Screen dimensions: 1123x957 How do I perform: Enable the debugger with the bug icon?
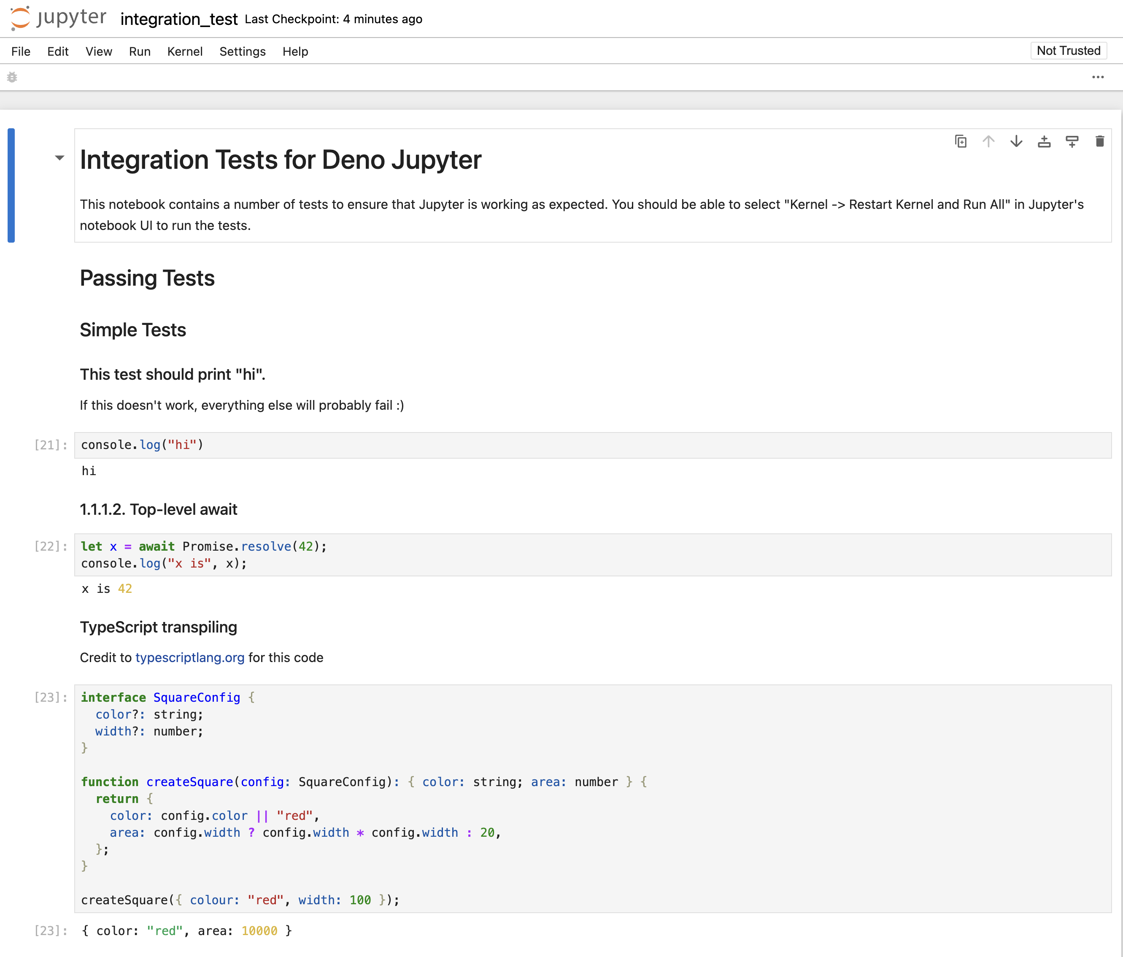point(12,77)
